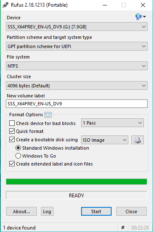This screenshot has width=153, height=232.
Task: Click the Close button at bottom
Action: click(x=131, y=212)
